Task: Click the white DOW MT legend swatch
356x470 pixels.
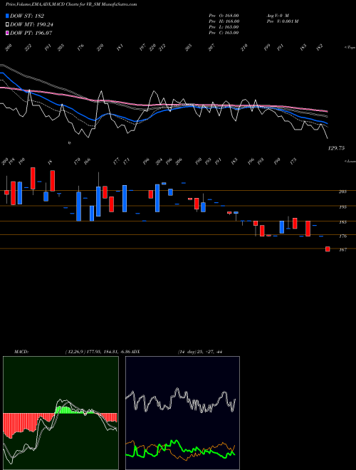Action: (7, 25)
